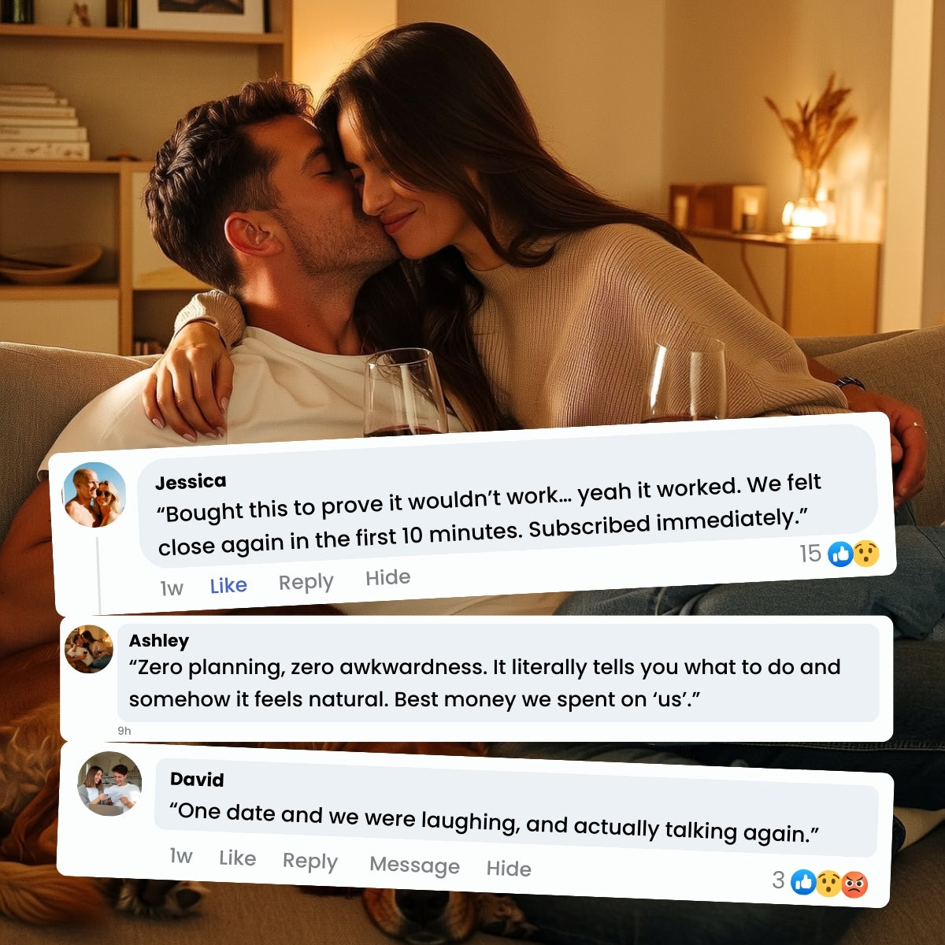Click the blue like reaction icon on David's comment

click(x=803, y=883)
